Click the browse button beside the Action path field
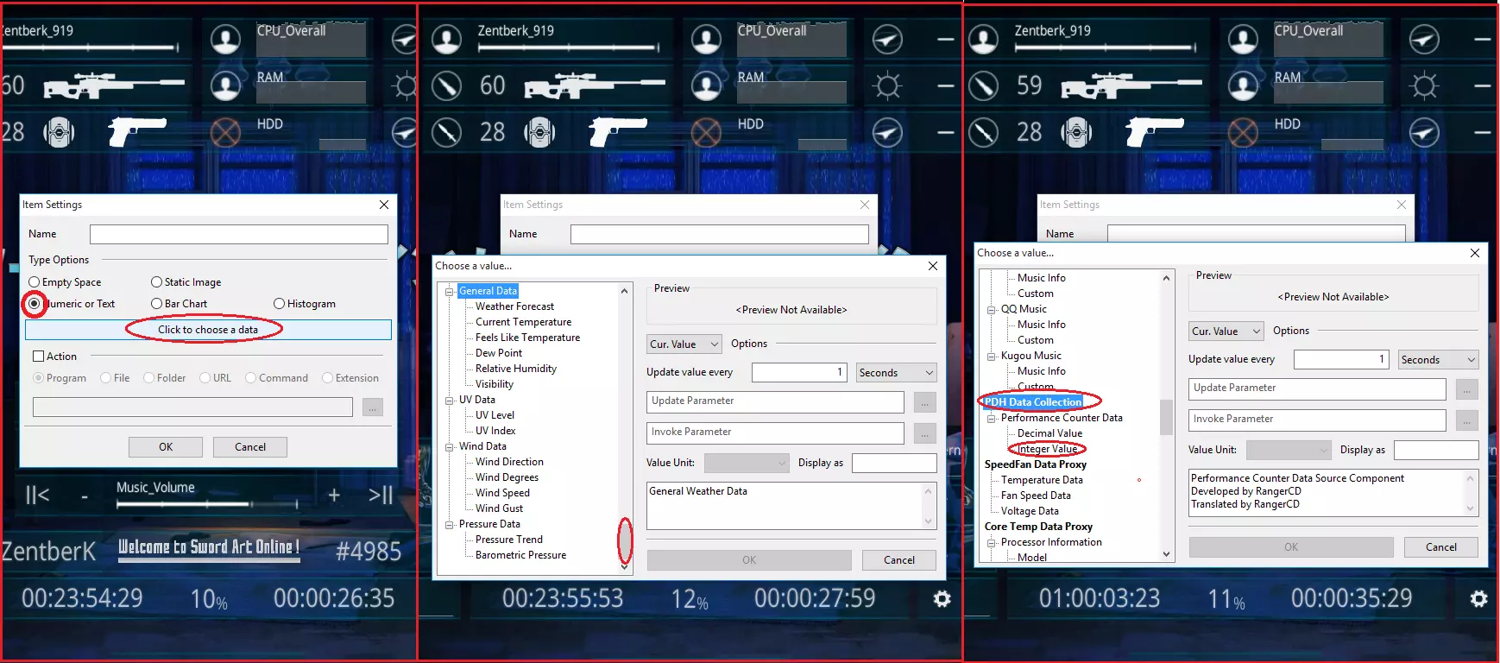 coord(373,407)
